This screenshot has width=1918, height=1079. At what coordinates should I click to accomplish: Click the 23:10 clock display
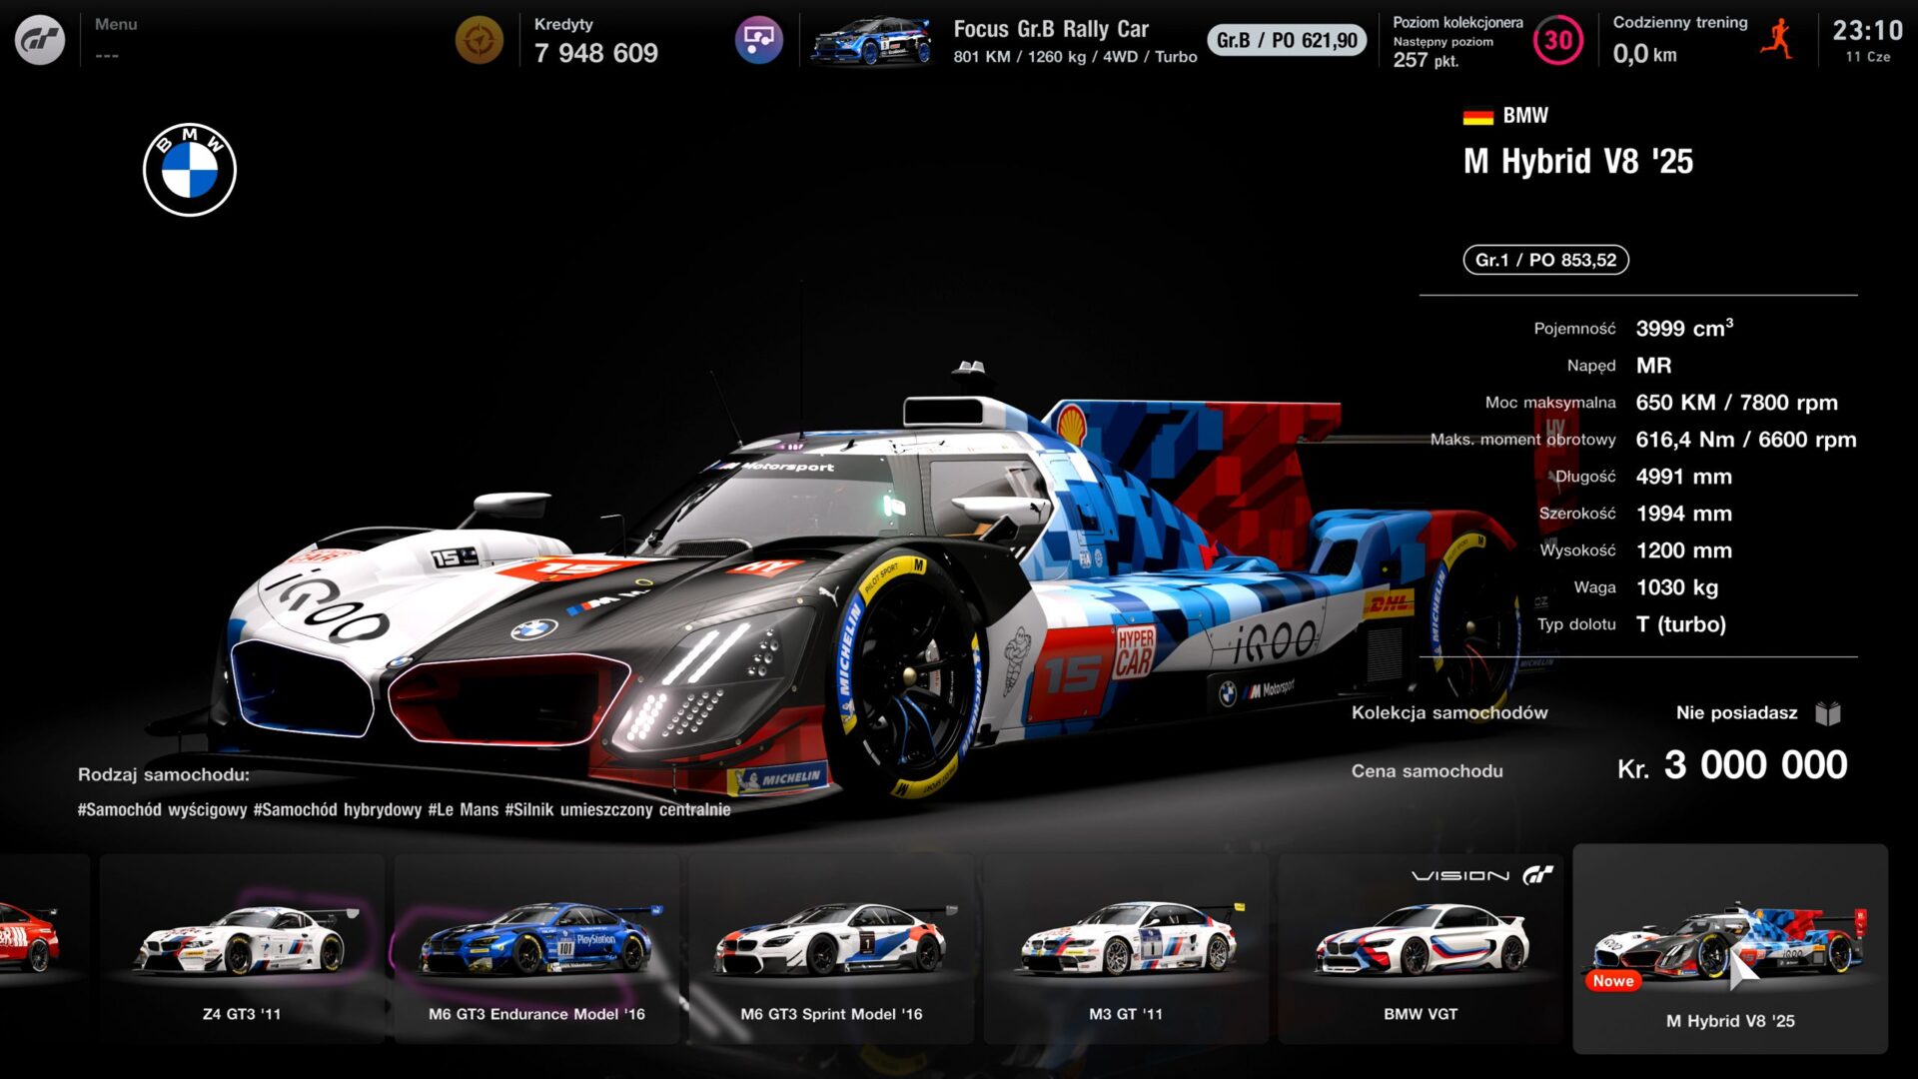pyautogui.click(x=1867, y=30)
